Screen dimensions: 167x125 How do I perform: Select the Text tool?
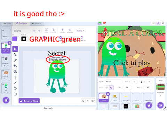tap(15, 77)
